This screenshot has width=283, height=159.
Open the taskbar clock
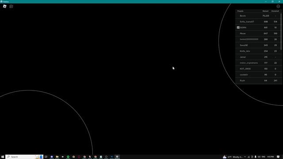(271, 157)
